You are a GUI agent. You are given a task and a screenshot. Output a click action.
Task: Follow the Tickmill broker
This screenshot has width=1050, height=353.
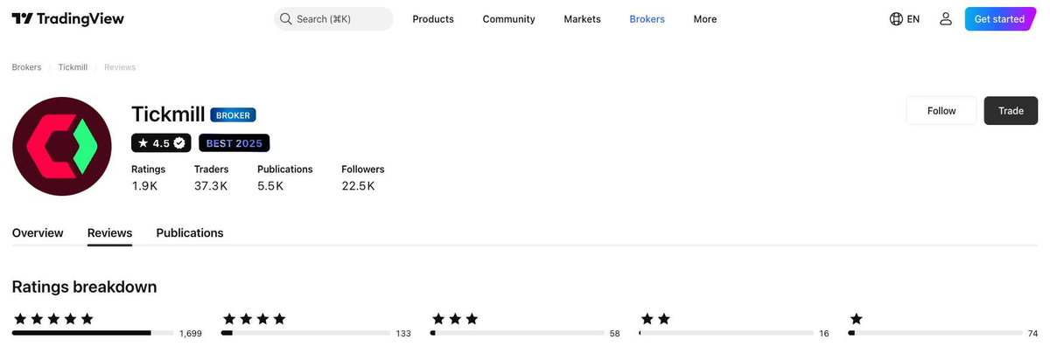(x=941, y=111)
